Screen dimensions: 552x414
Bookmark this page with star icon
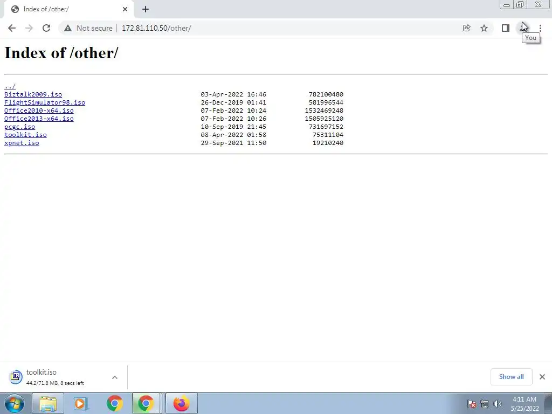coord(484,28)
